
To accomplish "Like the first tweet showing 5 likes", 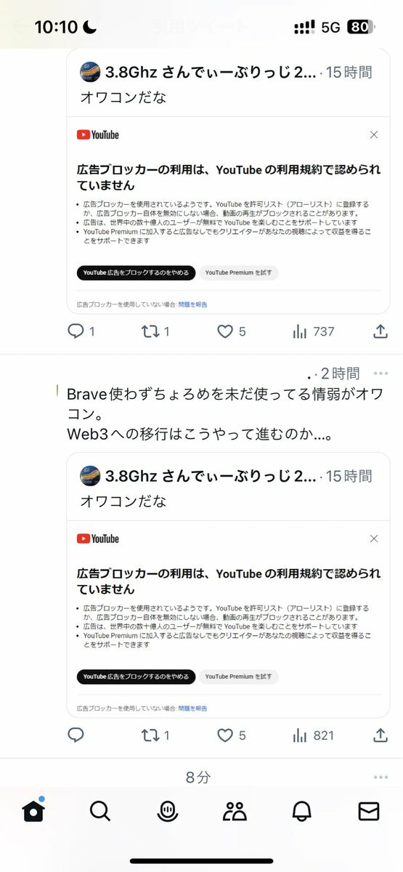I will click(232, 331).
